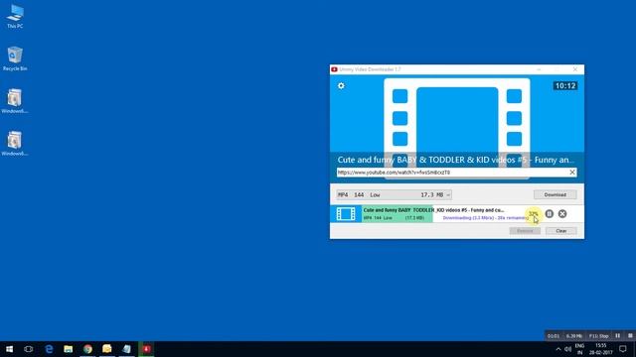Clear the YouTube URL with the X icon
The width and height of the screenshot is (636, 357).
click(x=572, y=172)
